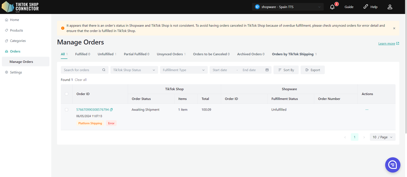Open the shopware - Spain TTS store selector
The width and height of the screenshot is (407, 177).
point(287,7)
